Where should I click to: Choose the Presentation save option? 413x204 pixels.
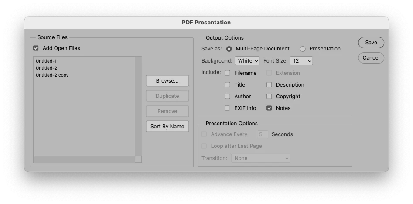click(303, 49)
